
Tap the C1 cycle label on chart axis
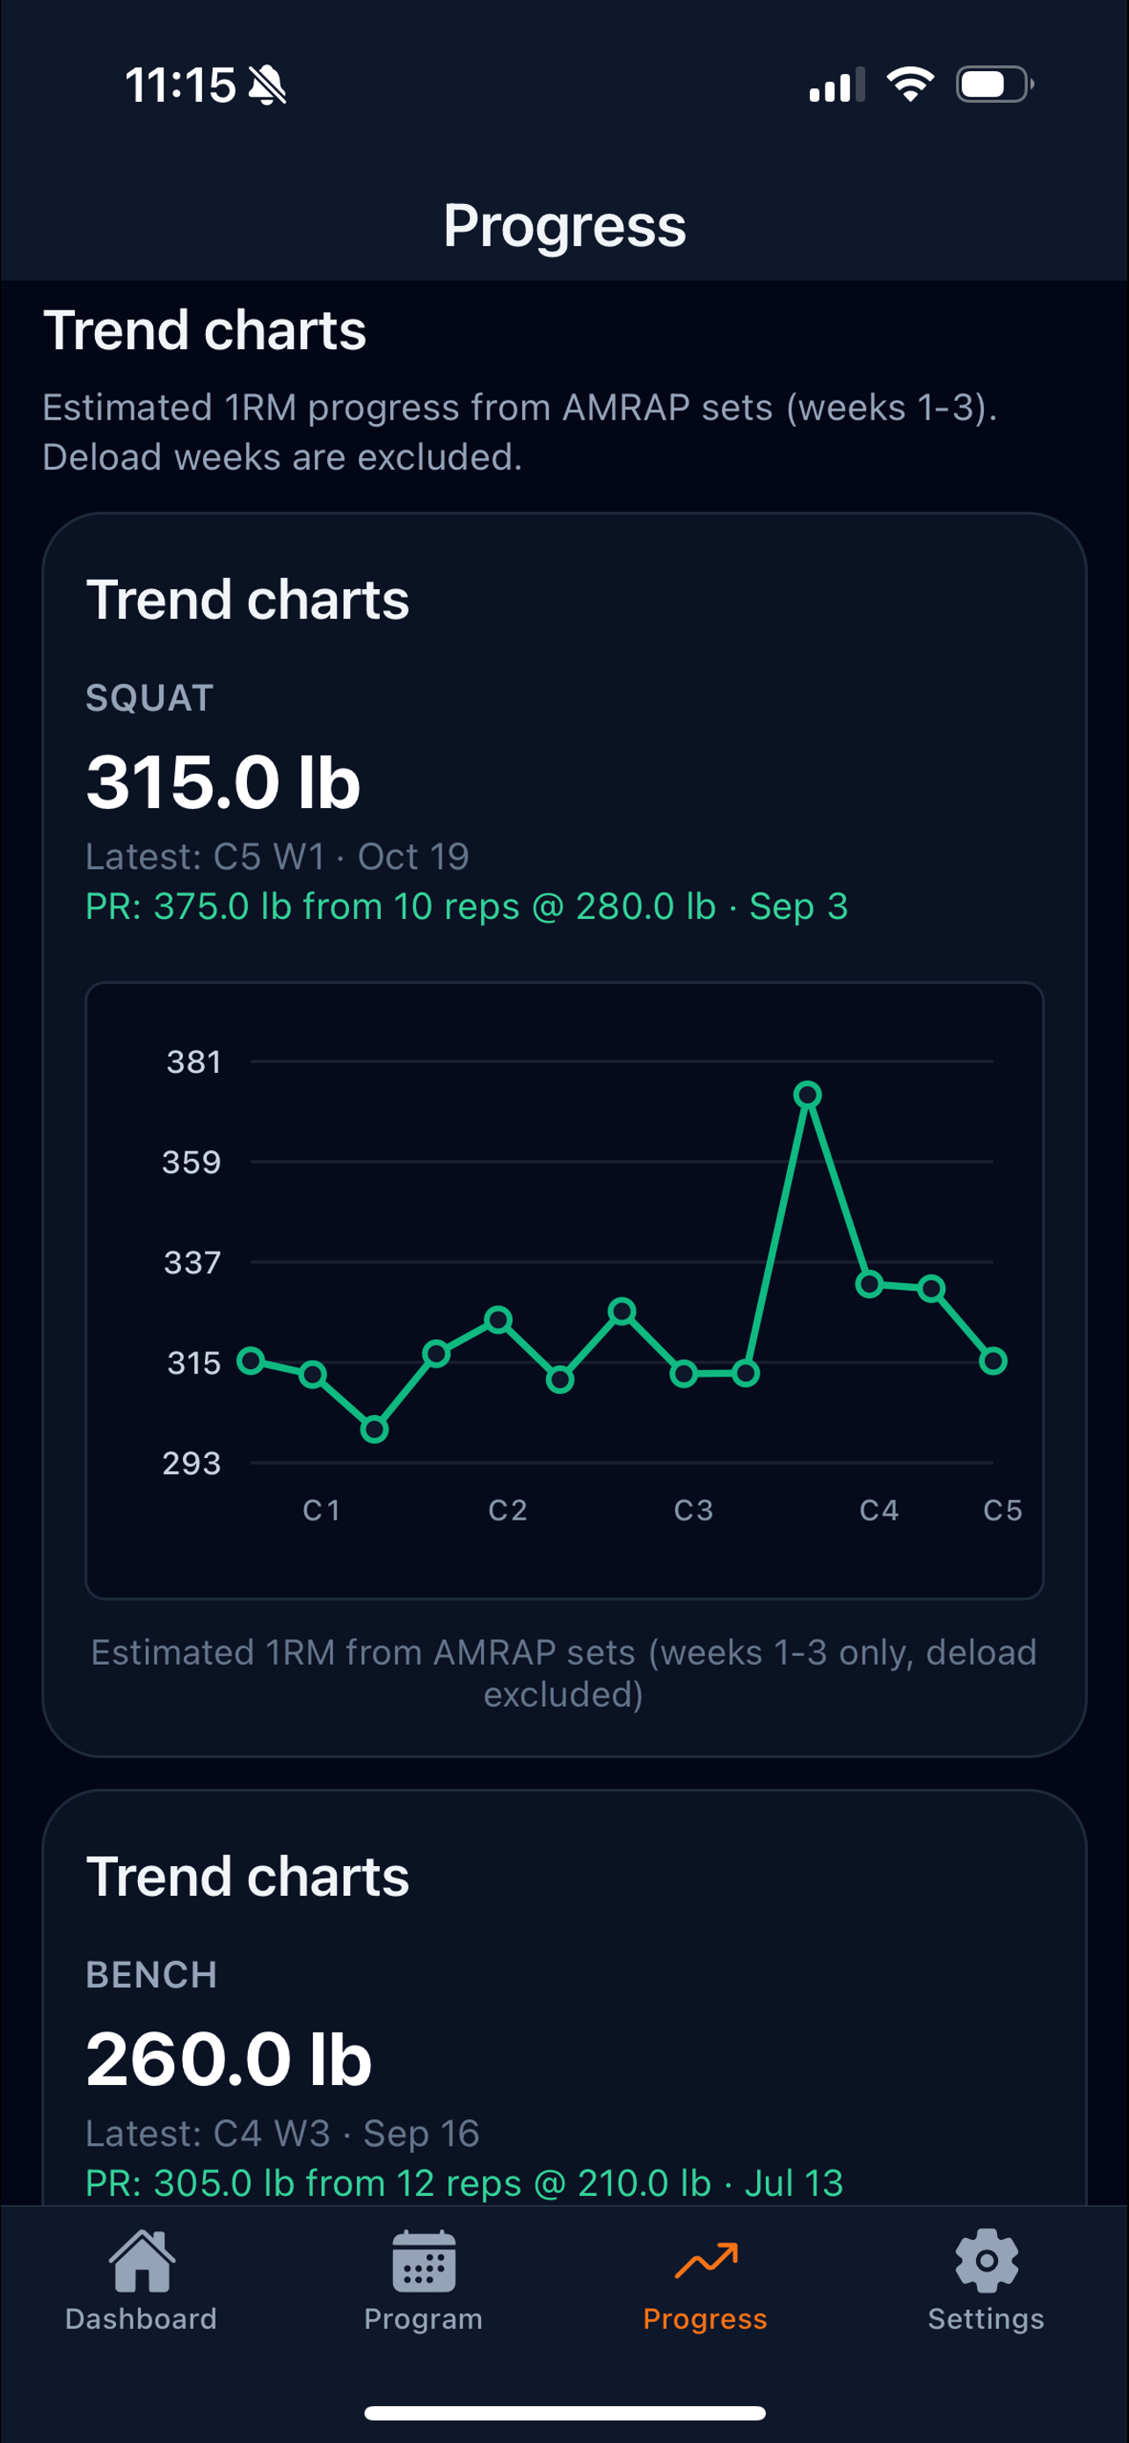321,1510
